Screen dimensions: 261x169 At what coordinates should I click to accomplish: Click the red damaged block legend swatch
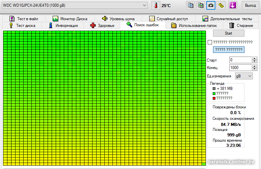point(213,98)
